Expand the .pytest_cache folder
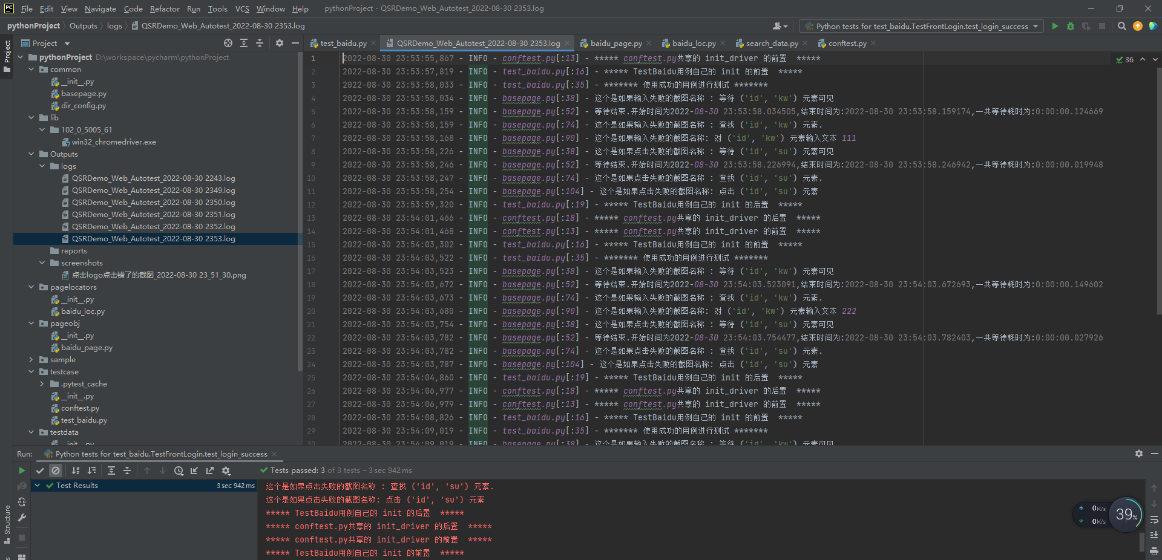The width and height of the screenshot is (1162, 560). point(42,384)
